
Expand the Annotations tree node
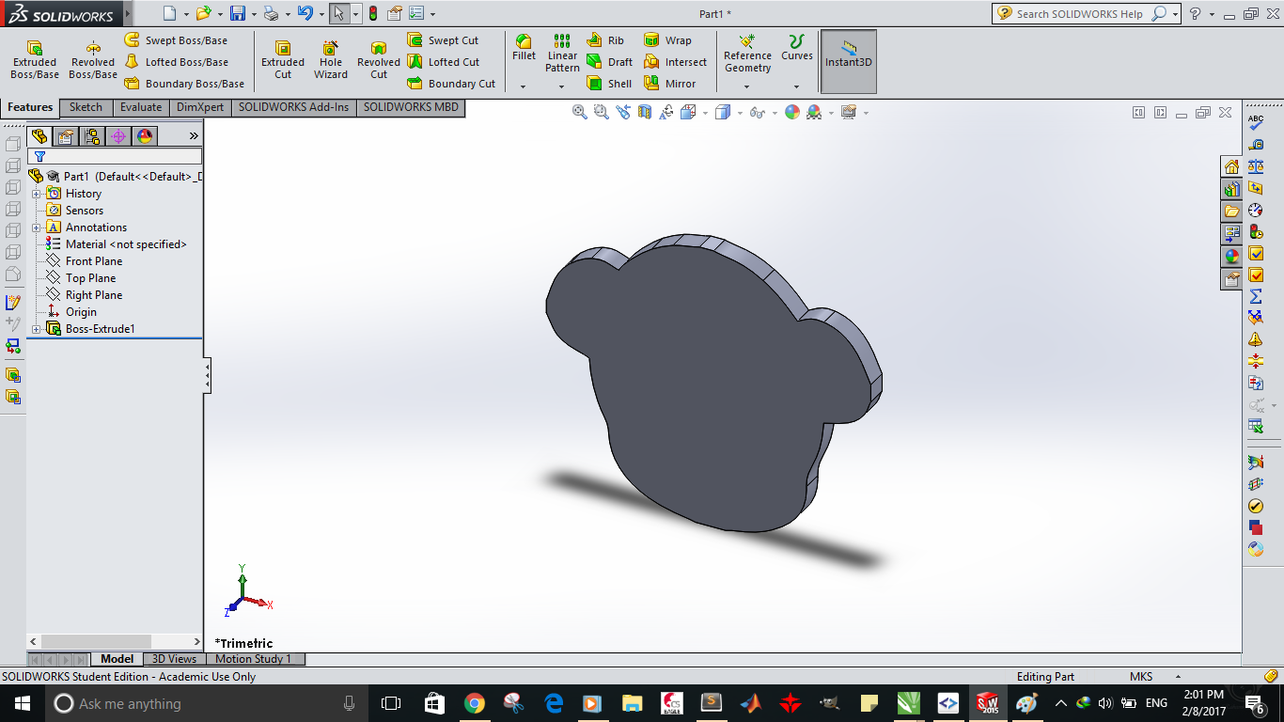tap(37, 228)
